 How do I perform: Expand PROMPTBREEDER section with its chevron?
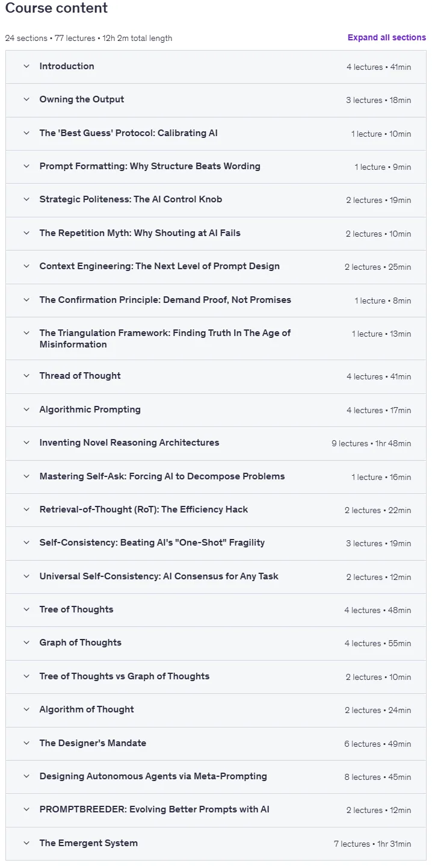pyautogui.click(x=26, y=809)
